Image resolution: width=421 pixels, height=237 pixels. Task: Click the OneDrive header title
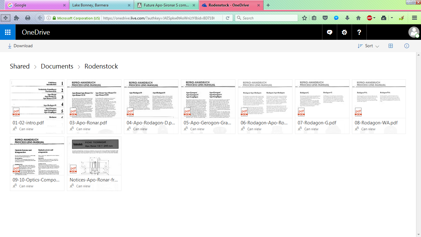[36, 32]
